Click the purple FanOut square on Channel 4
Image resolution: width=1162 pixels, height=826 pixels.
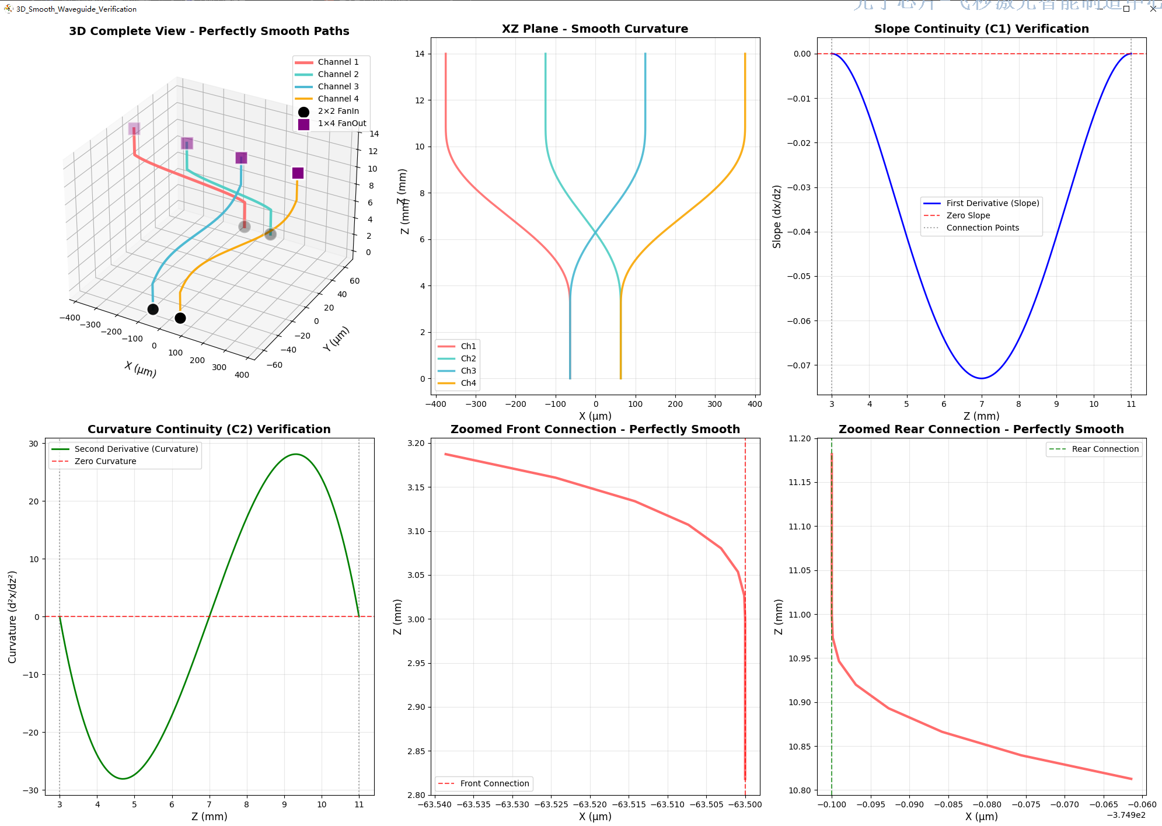[x=298, y=173]
